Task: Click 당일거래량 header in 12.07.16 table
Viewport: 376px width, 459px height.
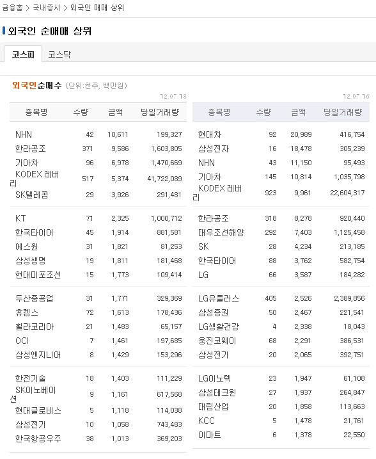Action: [343, 112]
